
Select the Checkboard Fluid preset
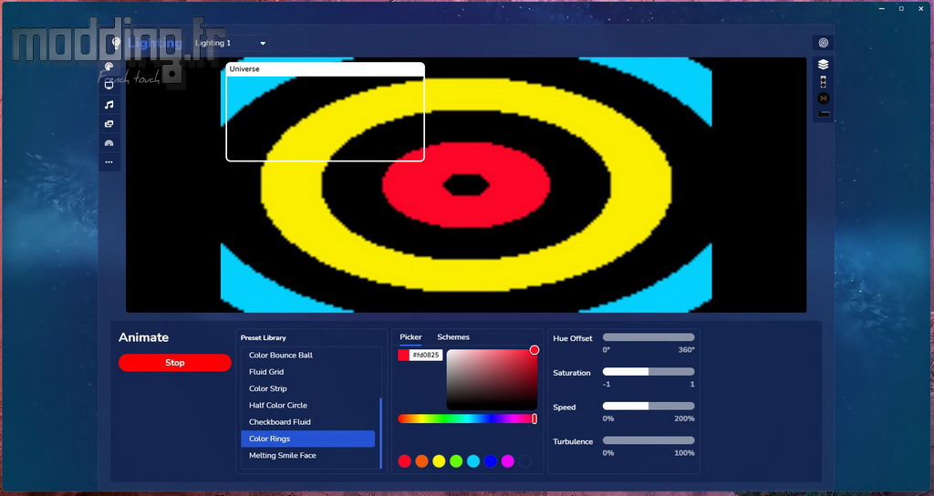pos(308,421)
